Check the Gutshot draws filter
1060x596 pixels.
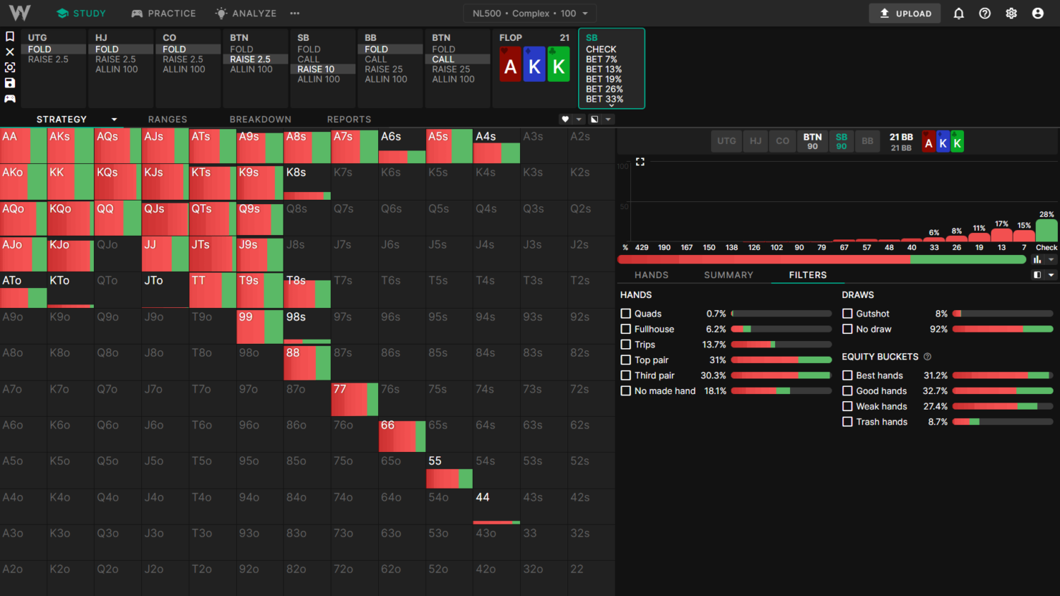tap(847, 314)
